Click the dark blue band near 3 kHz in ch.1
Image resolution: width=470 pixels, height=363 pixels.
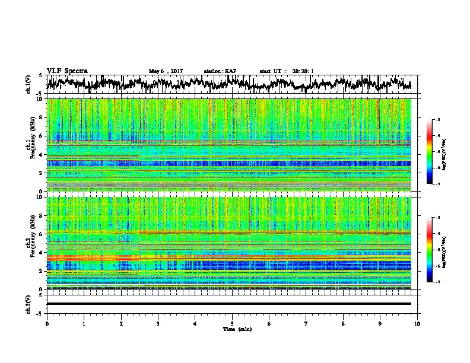229,164
